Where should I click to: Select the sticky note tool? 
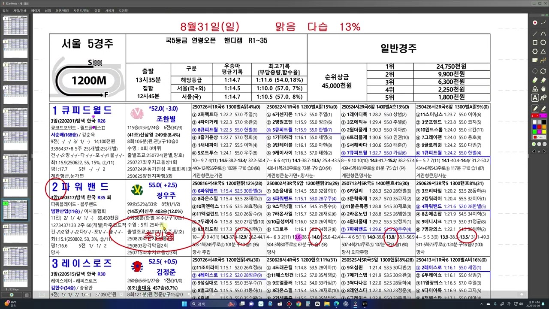pyautogui.click(x=535, y=60)
